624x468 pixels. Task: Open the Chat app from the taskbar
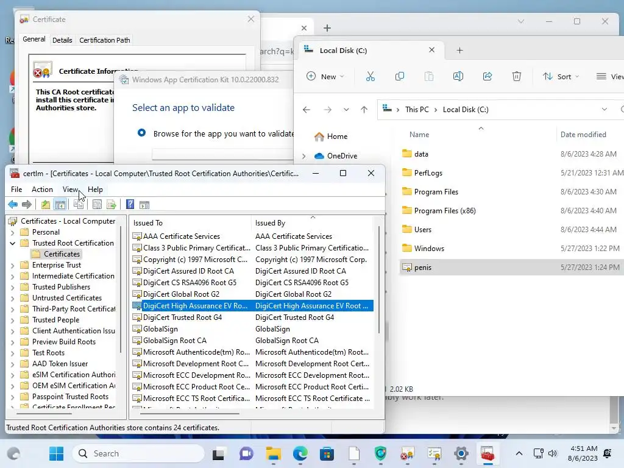(x=246, y=453)
